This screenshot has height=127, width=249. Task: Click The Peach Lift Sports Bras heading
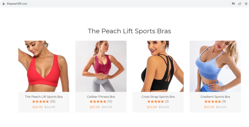click(x=129, y=31)
